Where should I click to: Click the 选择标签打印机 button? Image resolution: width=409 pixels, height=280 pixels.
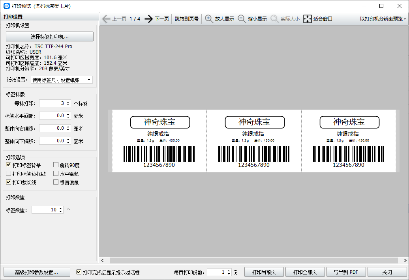[50, 37]
